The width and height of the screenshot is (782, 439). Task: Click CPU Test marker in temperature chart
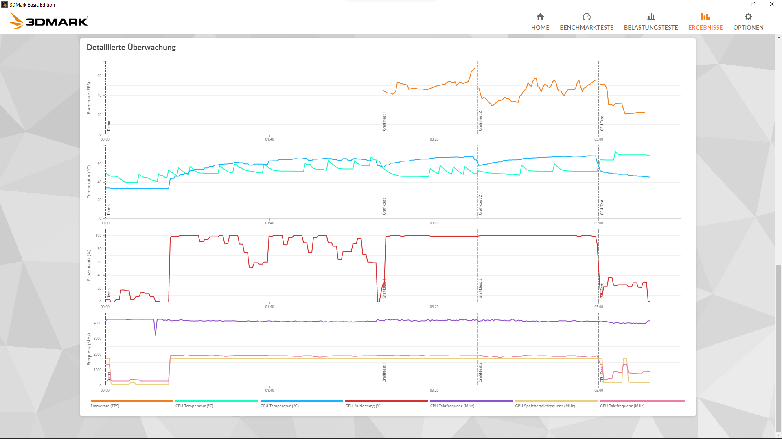(x=602, y=207)
